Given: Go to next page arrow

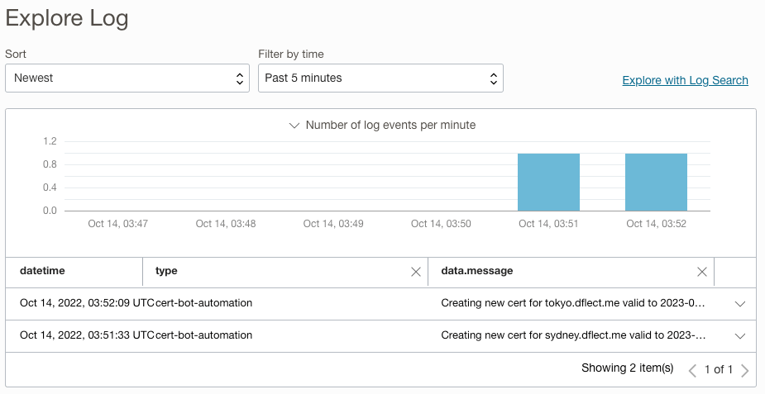Looking at the screenshot, I should click(744, 370).
